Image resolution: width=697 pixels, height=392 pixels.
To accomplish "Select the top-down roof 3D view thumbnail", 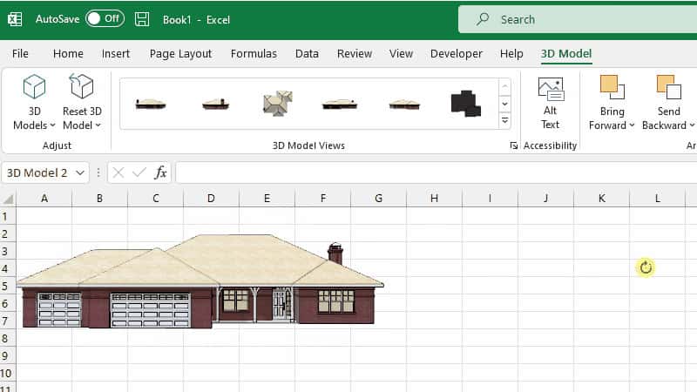I will [x=277, y=104].
